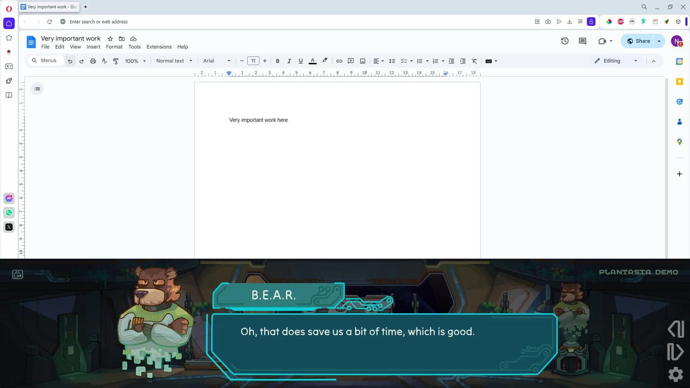Viewport: 690px width, 388px height.
Task: Select the Insert link icon
Action: [339, 61]
